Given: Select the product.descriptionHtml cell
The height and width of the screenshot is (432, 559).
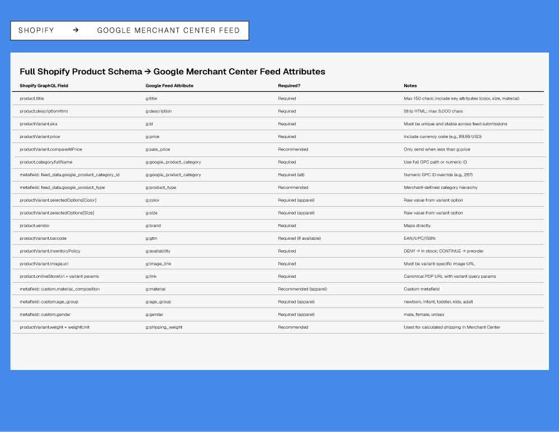Looking at the screenshot, I should pyautogui.click(x=44, y=111).
